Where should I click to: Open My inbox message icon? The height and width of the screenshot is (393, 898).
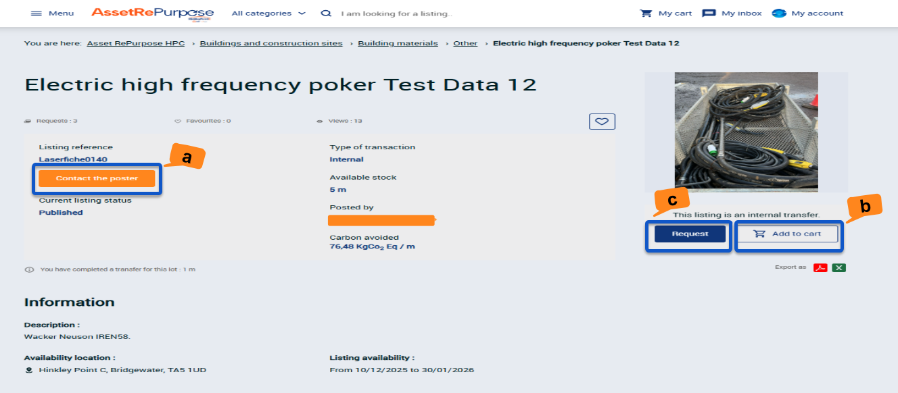point(709,14)
